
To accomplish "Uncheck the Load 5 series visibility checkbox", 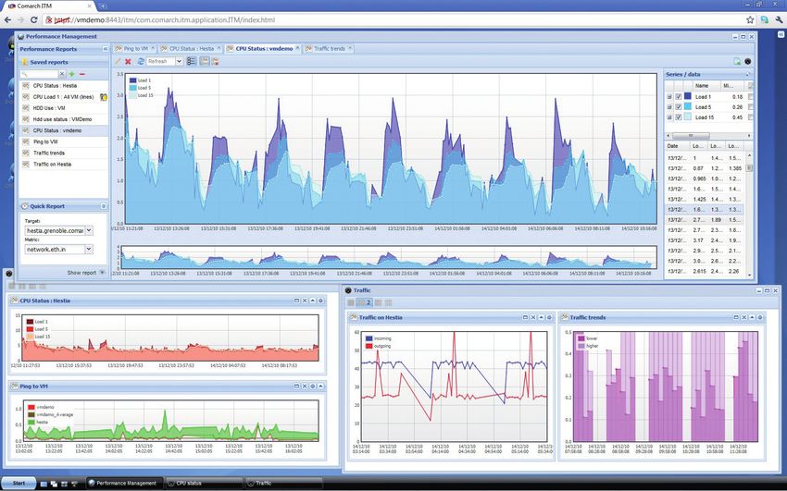I will pyautogui.click(x=679, y=106).
